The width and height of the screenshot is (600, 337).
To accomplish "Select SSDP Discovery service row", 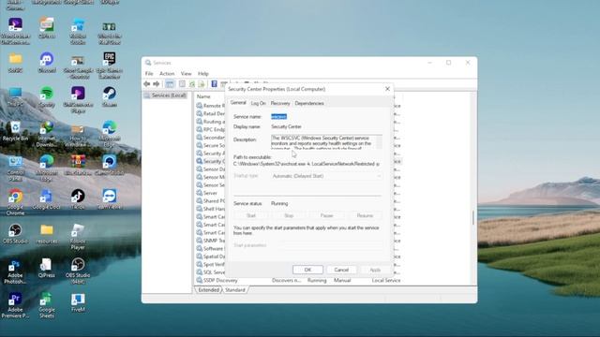I will [x=298, y=281].
